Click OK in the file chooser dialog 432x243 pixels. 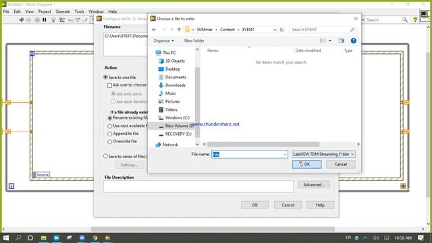coord(306,165)
